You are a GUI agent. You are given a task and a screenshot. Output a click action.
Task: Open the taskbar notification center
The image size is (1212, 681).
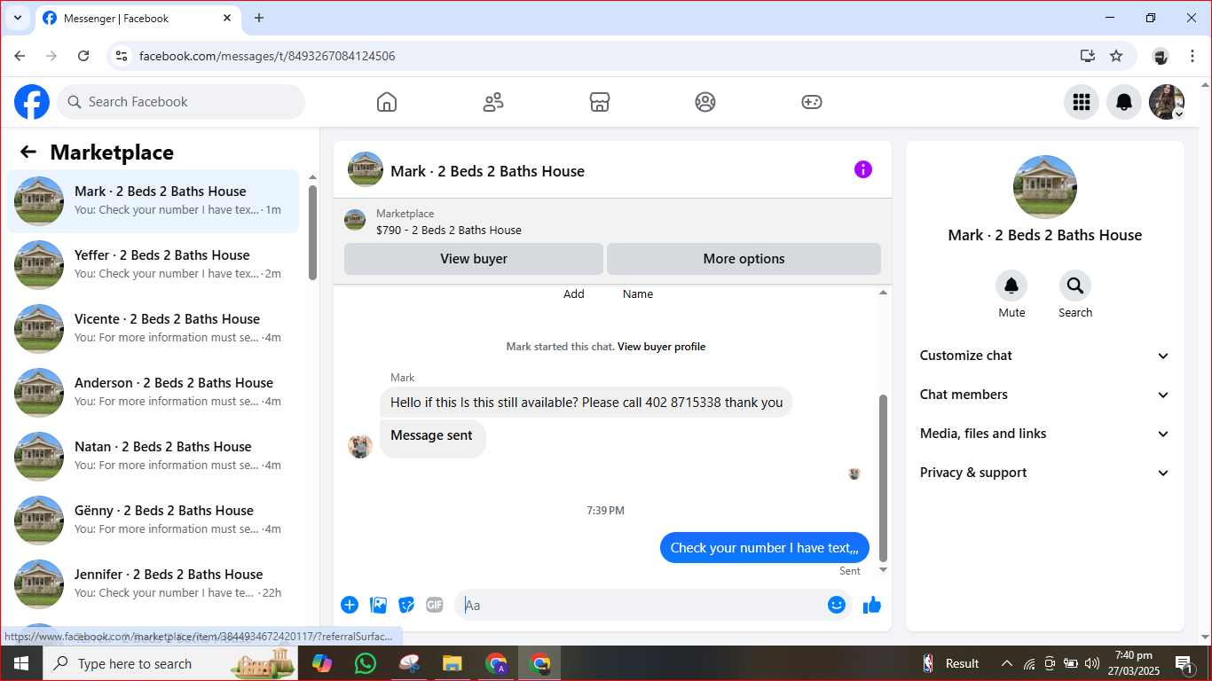[x=1184, y=663]
